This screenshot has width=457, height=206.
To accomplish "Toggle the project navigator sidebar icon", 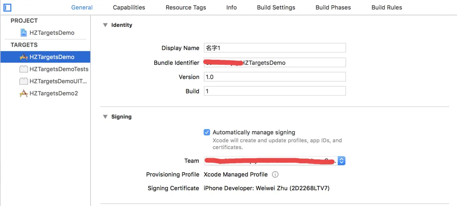I will pos(7,7).
